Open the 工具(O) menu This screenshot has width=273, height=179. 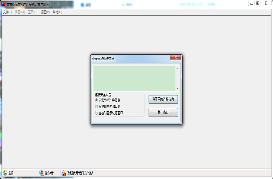[32, 12]
